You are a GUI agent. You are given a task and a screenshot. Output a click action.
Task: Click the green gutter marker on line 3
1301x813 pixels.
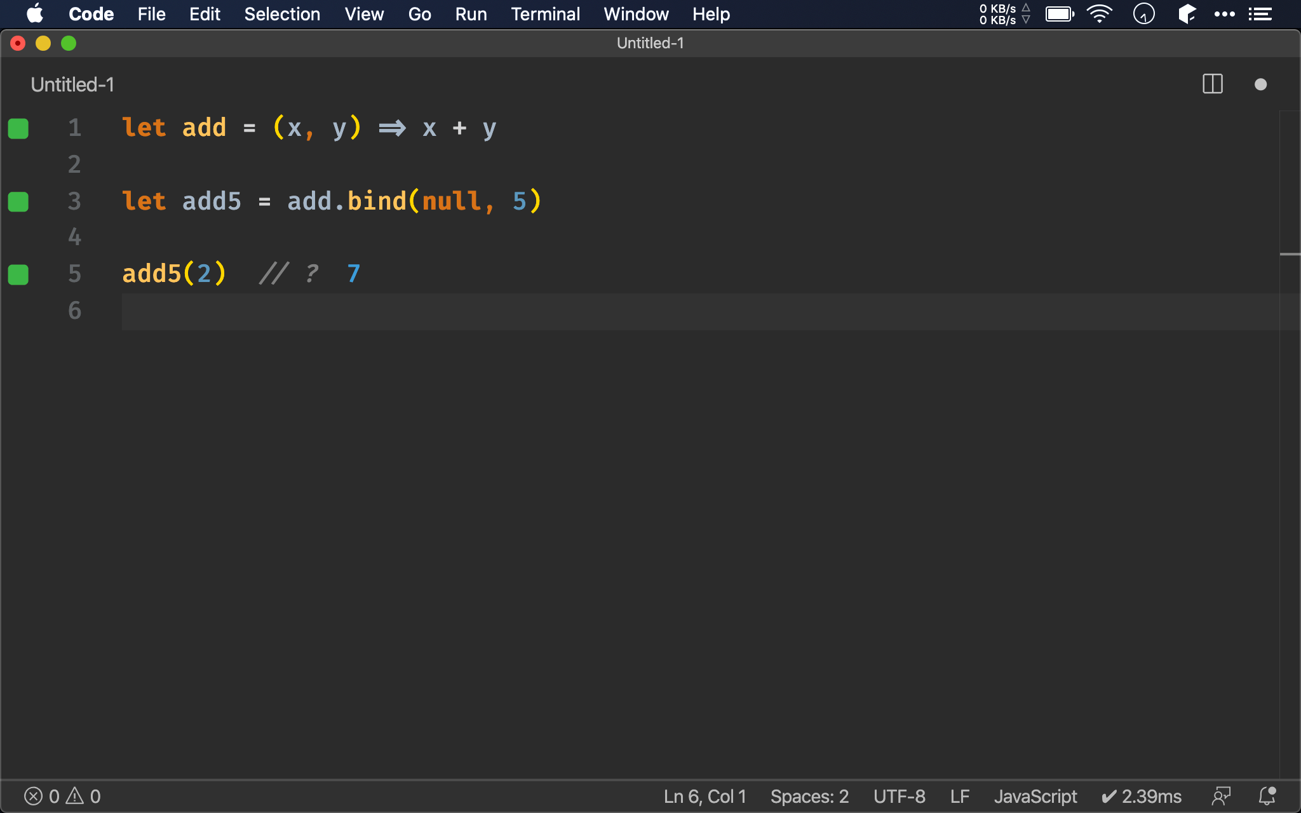18,201
